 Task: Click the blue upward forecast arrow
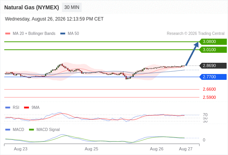click(192, 54)
